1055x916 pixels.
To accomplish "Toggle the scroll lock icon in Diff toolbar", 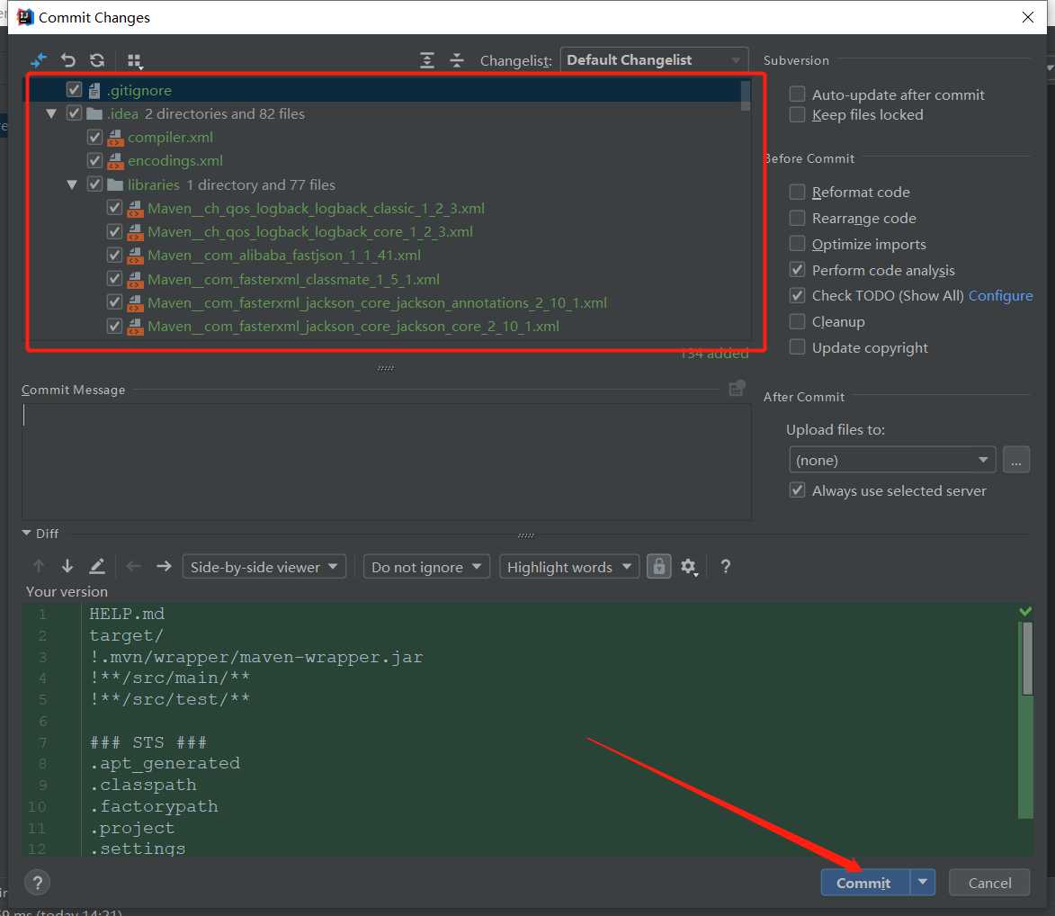I will click(658, 567).
